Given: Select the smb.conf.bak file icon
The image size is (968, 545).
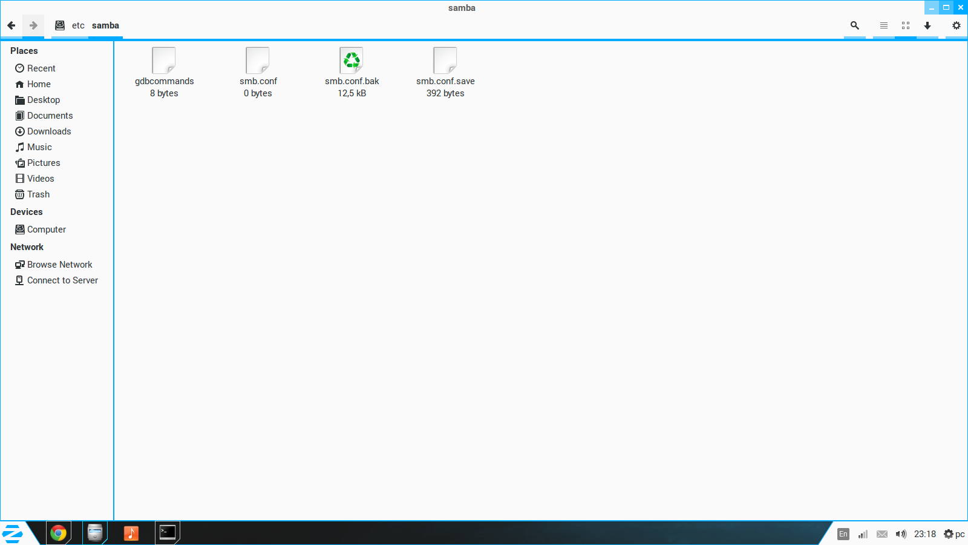Looking at the screenshot, I should [352, 61].
